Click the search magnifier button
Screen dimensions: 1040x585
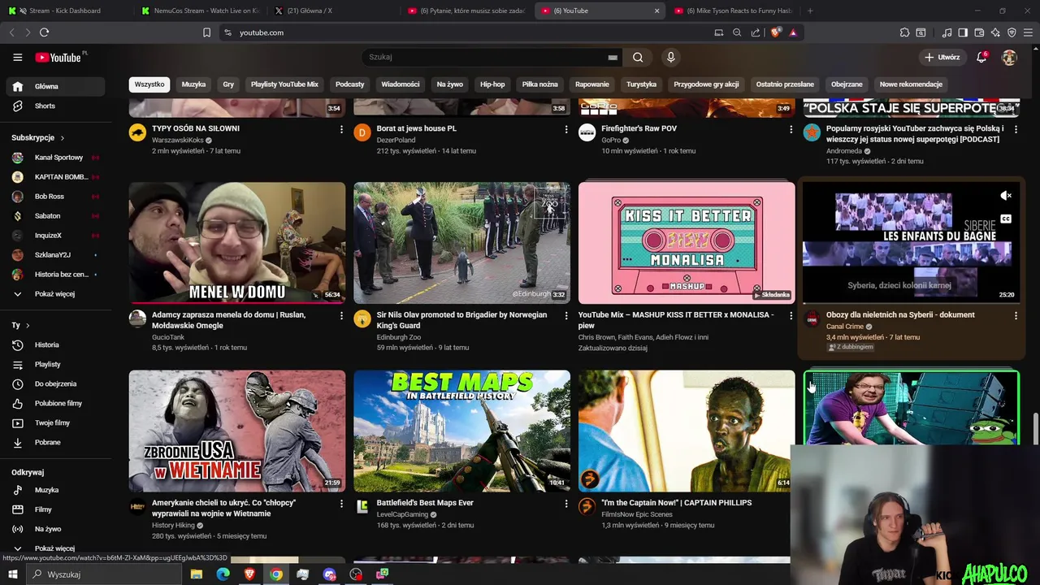(x=638, y=57)
